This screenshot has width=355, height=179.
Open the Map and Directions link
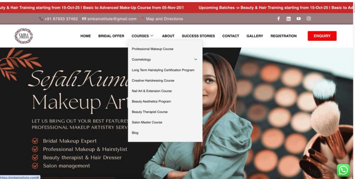[x=164, y=19]
